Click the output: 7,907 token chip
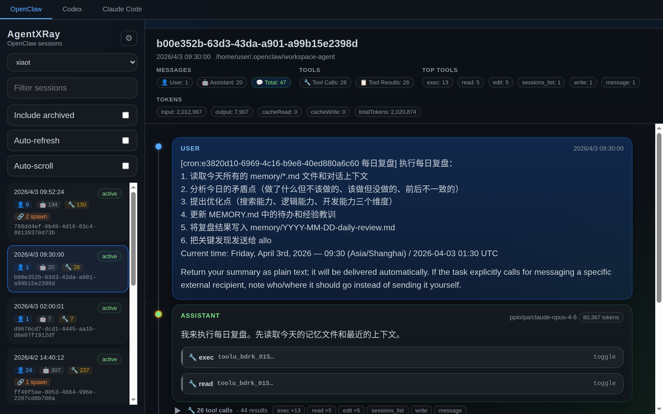663x414 pixels. [x=232, y=112]
